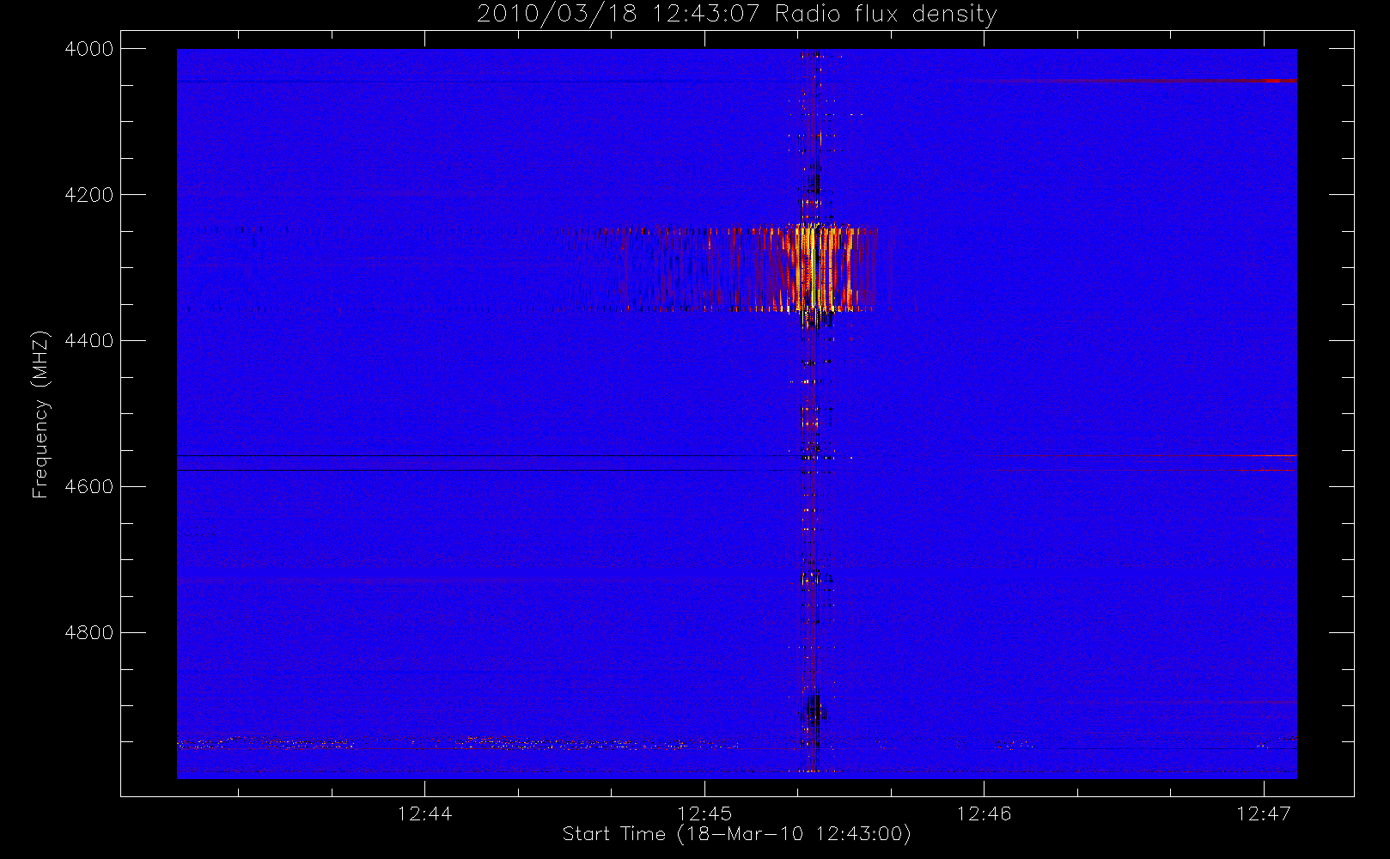This screenshot has width=1390, height=859.
Task: Click the 12:46 time axis label
Action: 985,813
